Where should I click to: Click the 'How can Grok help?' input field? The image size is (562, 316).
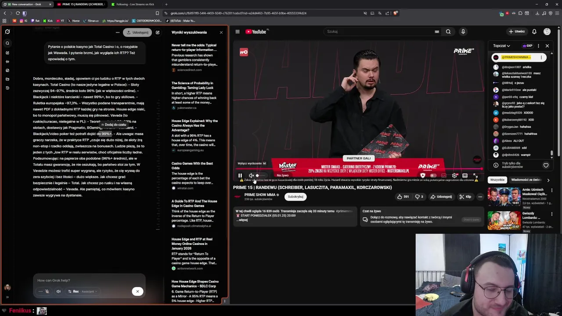tap(89, 280)
